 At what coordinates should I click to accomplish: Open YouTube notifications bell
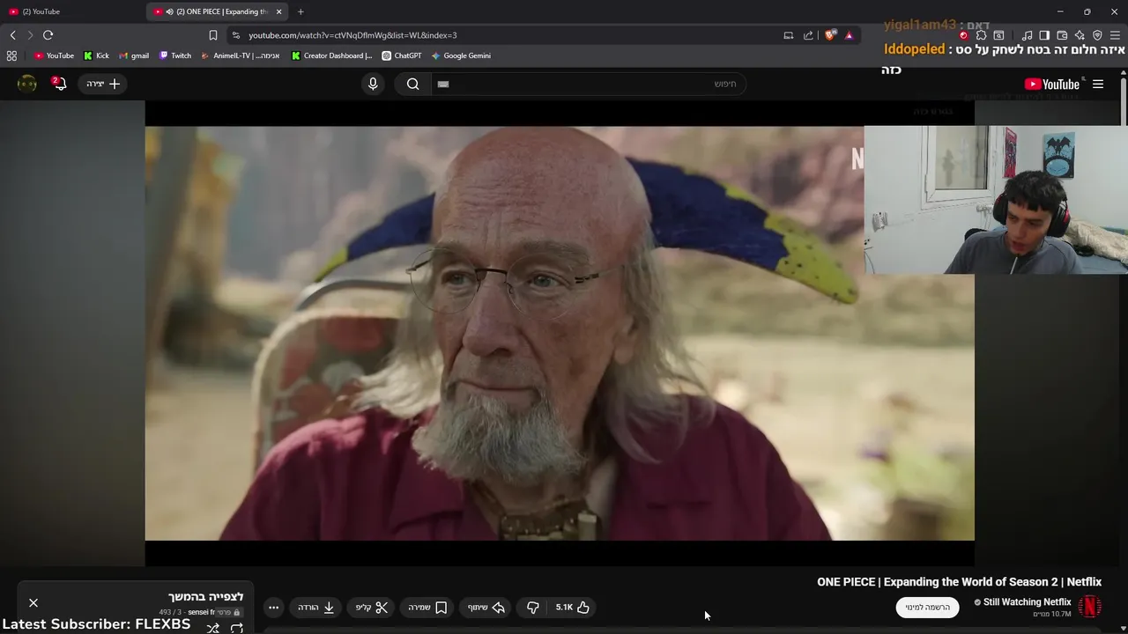point(59,84)
